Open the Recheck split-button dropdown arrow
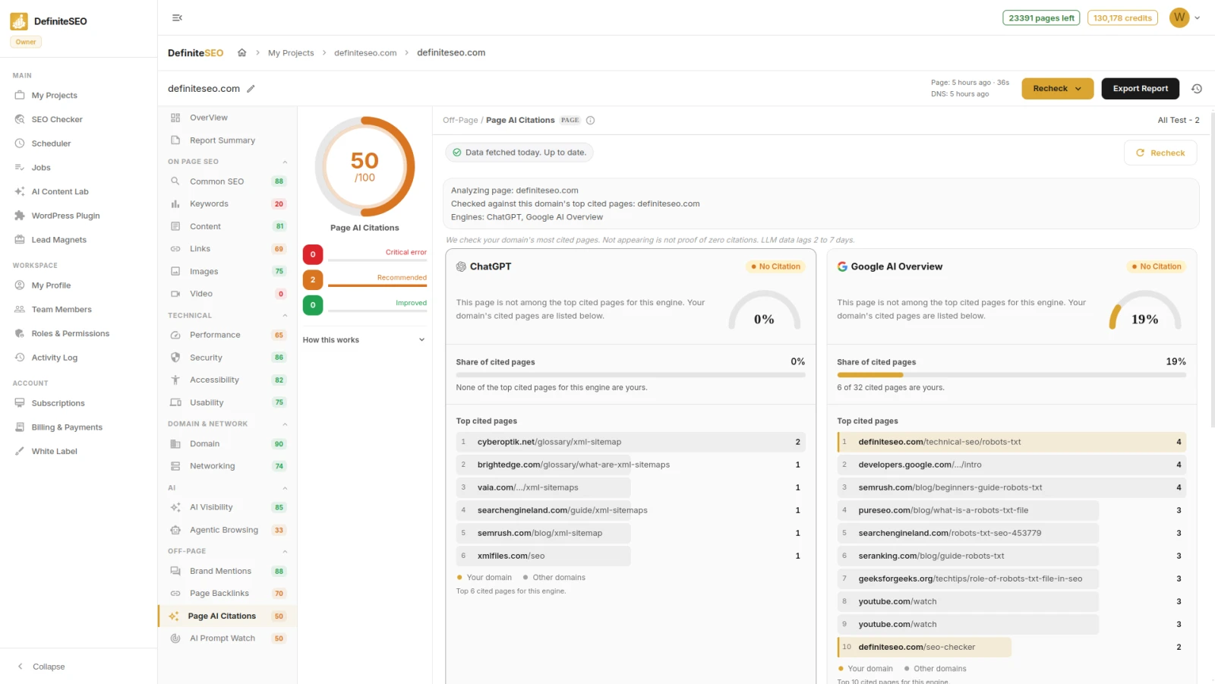Screen dimensions: 1215x684 click(x=1078, y=89)
